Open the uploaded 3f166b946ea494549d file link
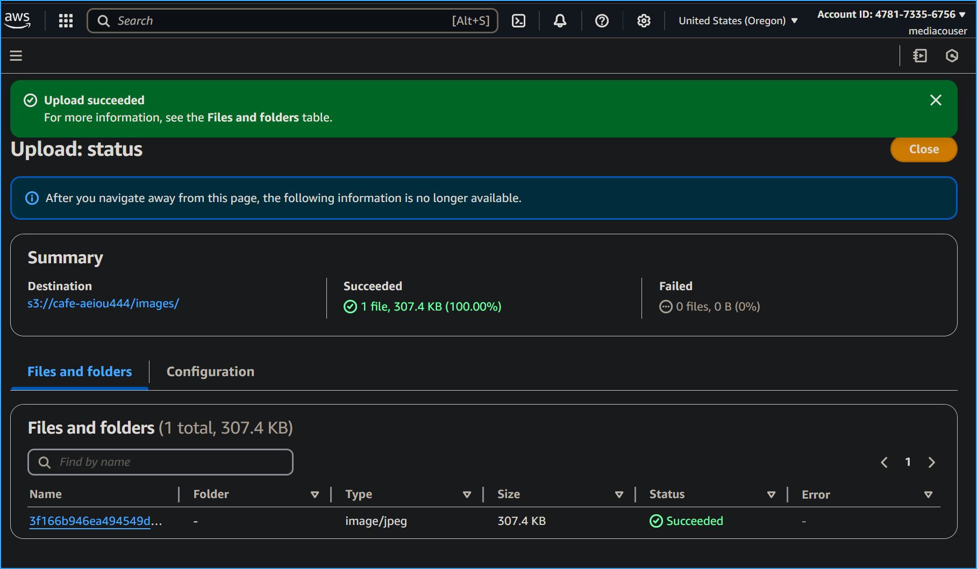Viewport: 977px width, 569px height. pyautogui.click(x=90, y=521)
